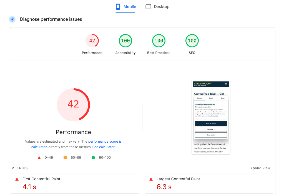Click the laptop icon on the Desktop tab

[x=148, y=6]
